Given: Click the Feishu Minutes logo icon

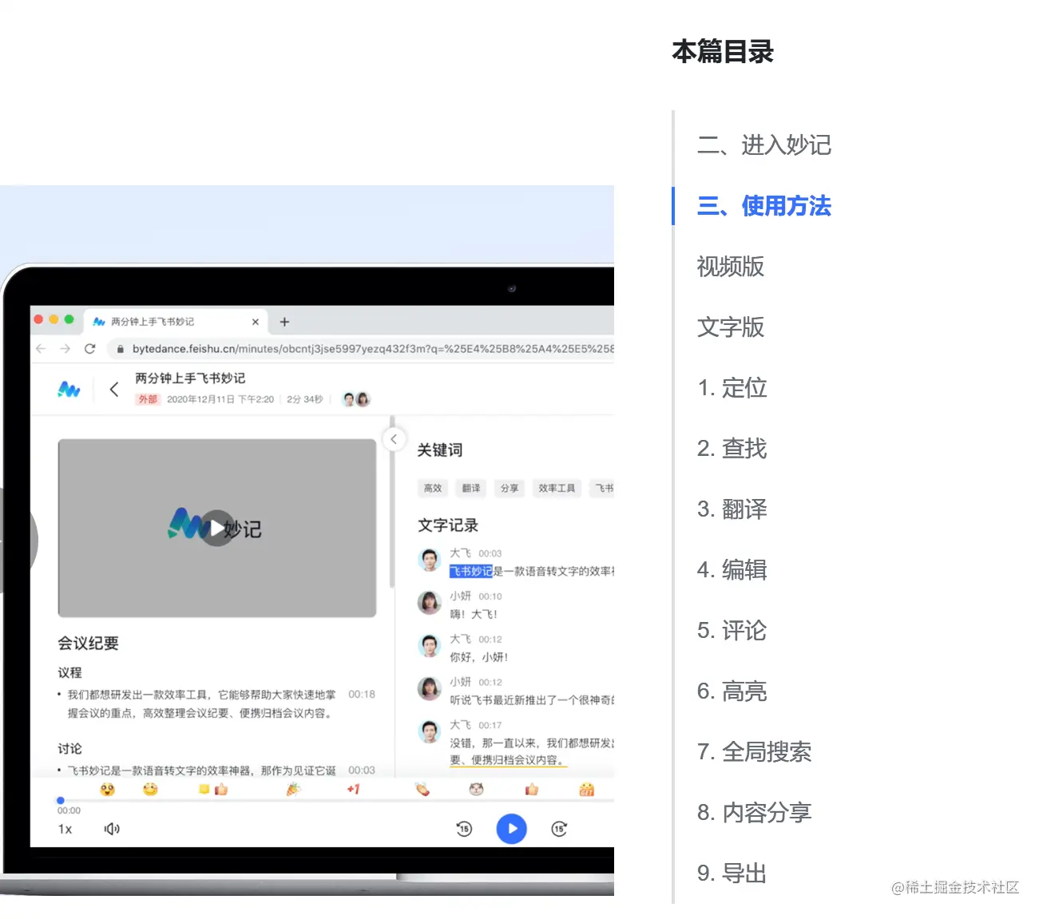Looking at the screenshot, I should [x=69, y=389].
